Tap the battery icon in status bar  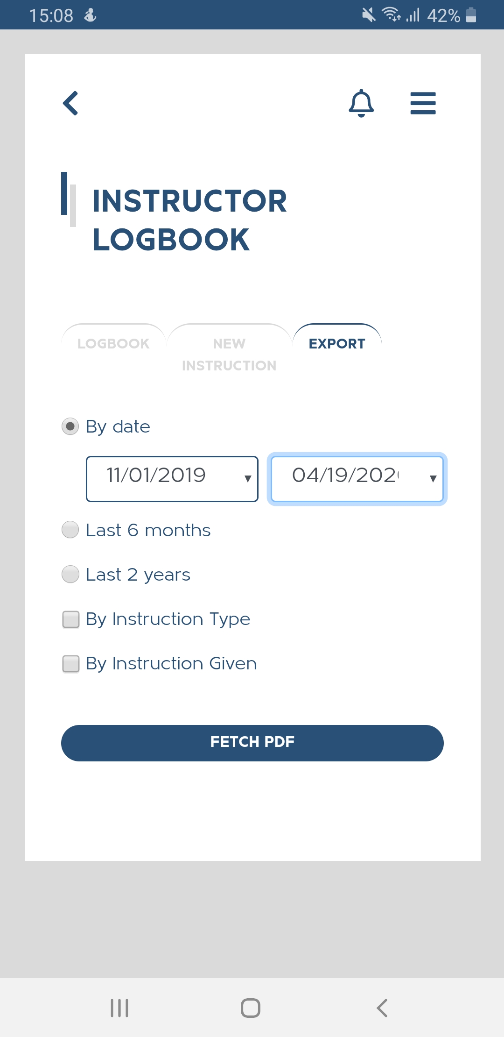click(x=471, y=15)
